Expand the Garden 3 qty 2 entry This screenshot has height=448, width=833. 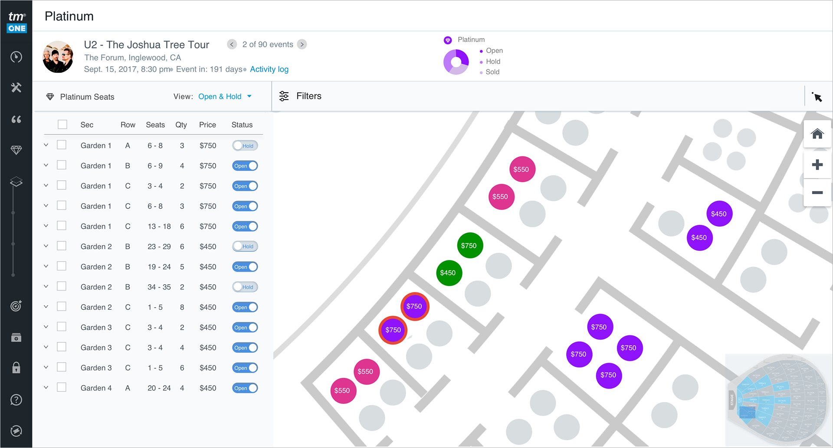pyautogui.click(x=46, y=327)
